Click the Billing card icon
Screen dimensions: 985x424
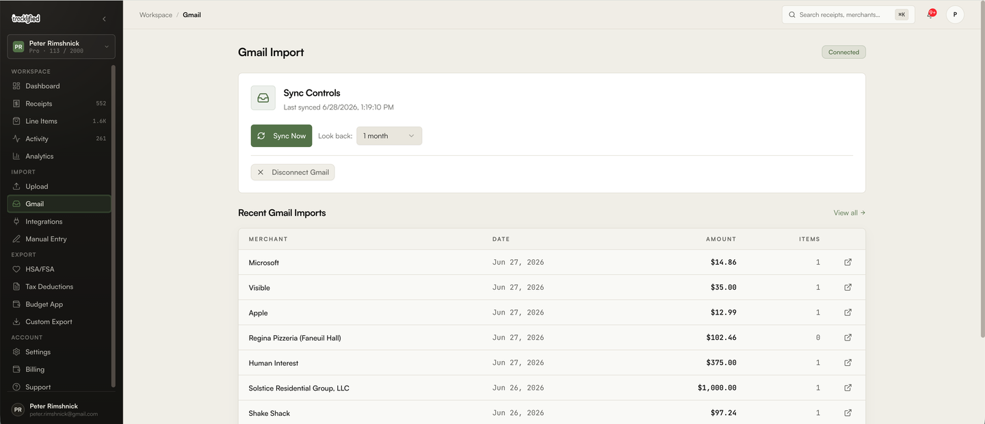point(16,370)
